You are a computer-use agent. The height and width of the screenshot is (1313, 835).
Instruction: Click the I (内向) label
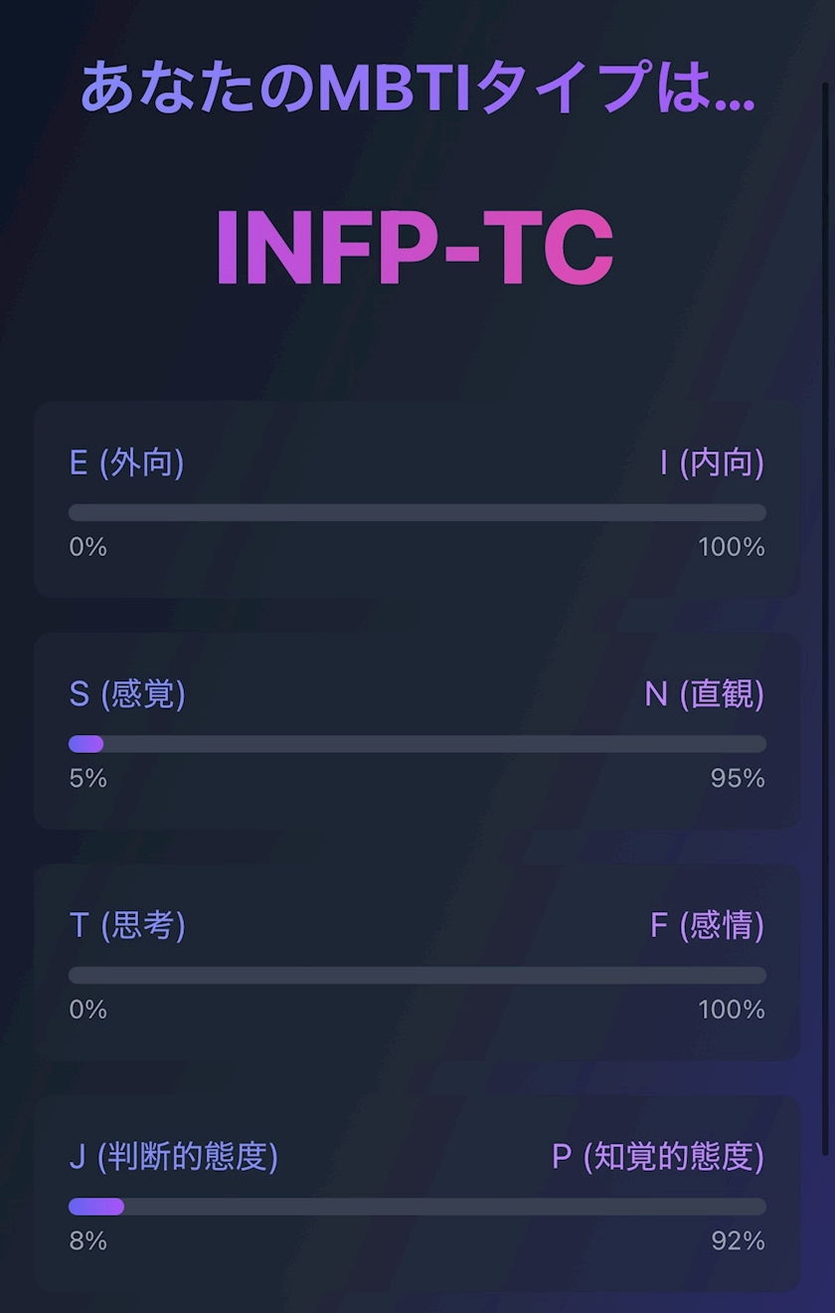pyautogui.click(x=712, y=463)
